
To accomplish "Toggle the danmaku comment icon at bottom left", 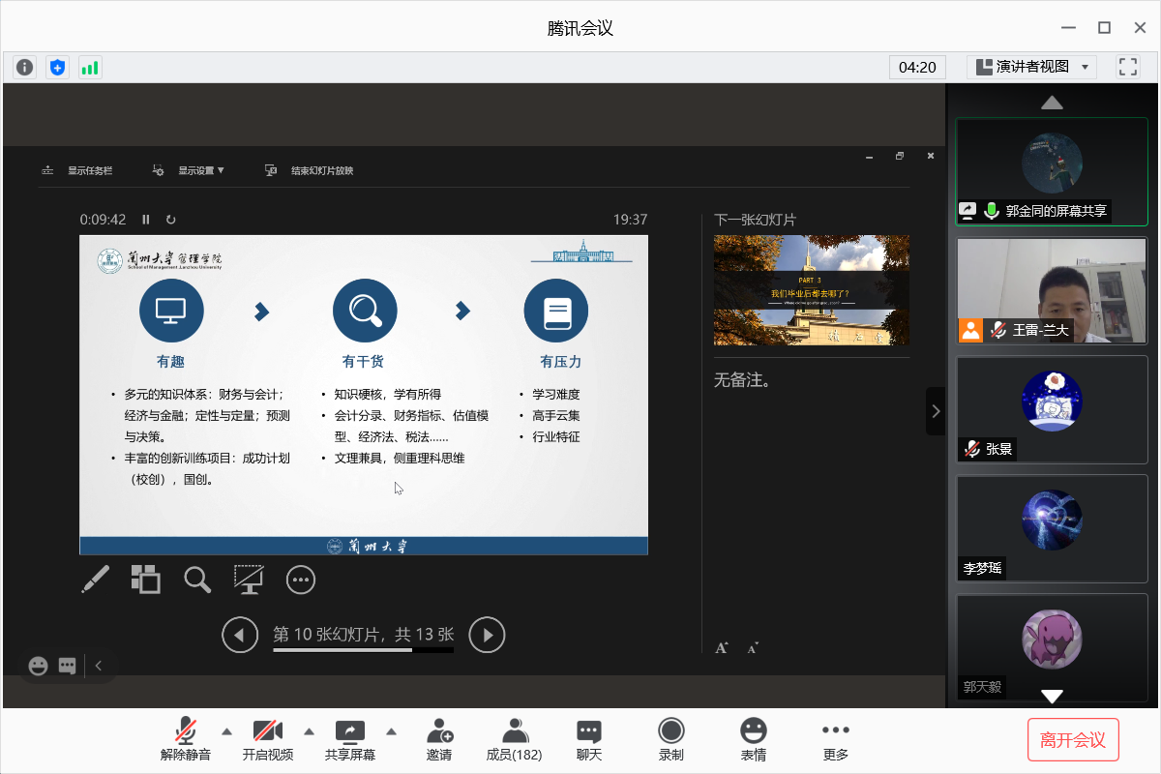I will tap(67, 666).
